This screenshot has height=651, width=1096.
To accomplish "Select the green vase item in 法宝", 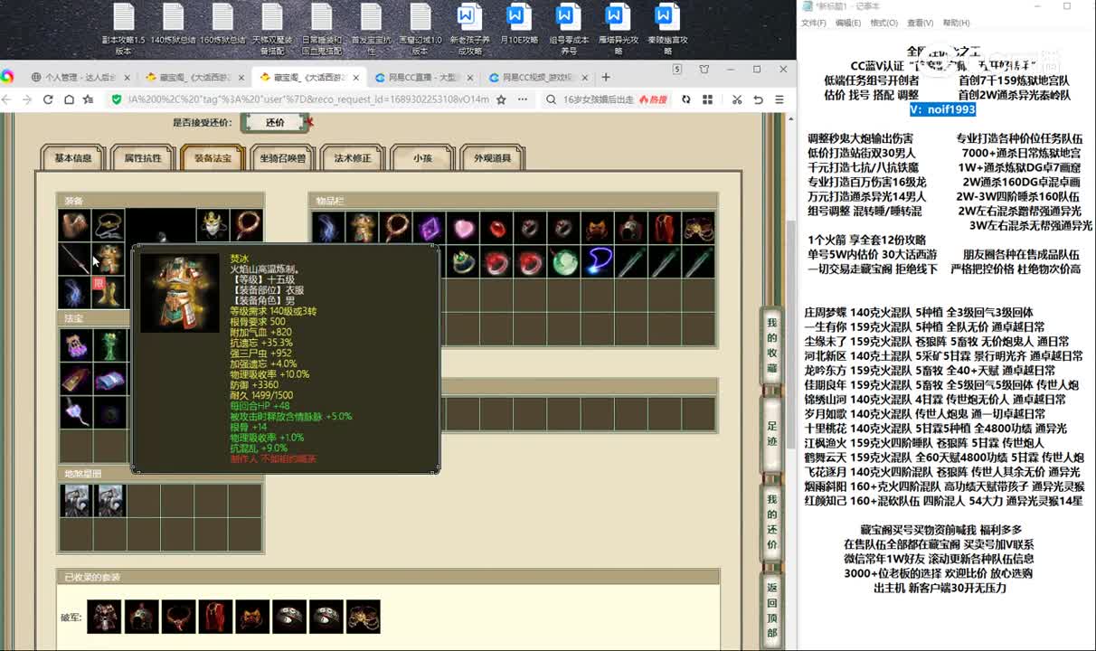I will (x=109, y=344).
